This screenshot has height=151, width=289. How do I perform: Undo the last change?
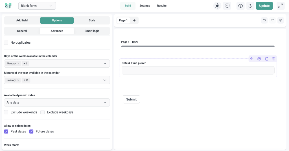[x=264, y=20]
